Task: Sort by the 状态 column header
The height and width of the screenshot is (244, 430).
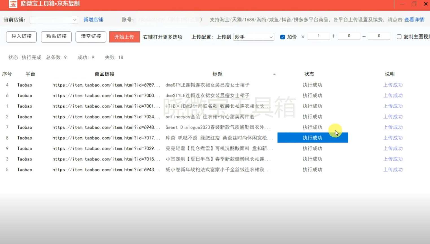Action: [x=309, y=74]
